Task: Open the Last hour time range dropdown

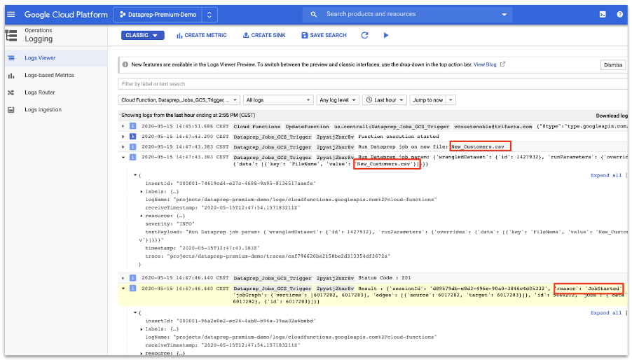Action: [x=385, y=100]
